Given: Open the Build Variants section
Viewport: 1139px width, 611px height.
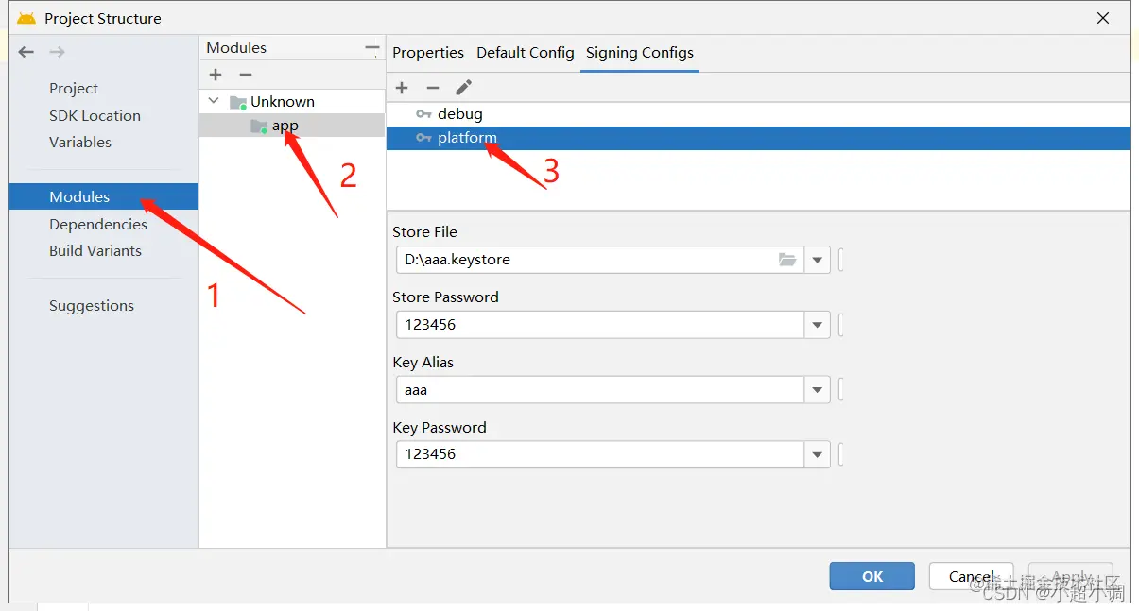Looking at the screenshot, I should point(95,250).
